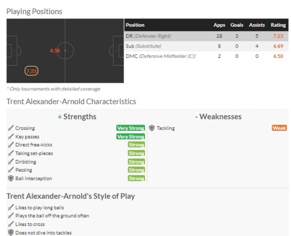Sort table by the Apps column header
This screenshot has height=236, width=291.
coord(219,25)
